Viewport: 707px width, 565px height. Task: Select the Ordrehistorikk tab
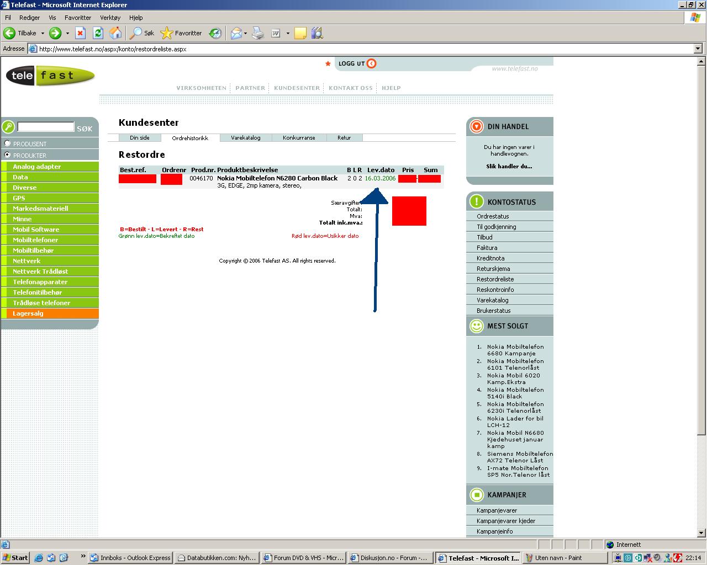point(190,138)
